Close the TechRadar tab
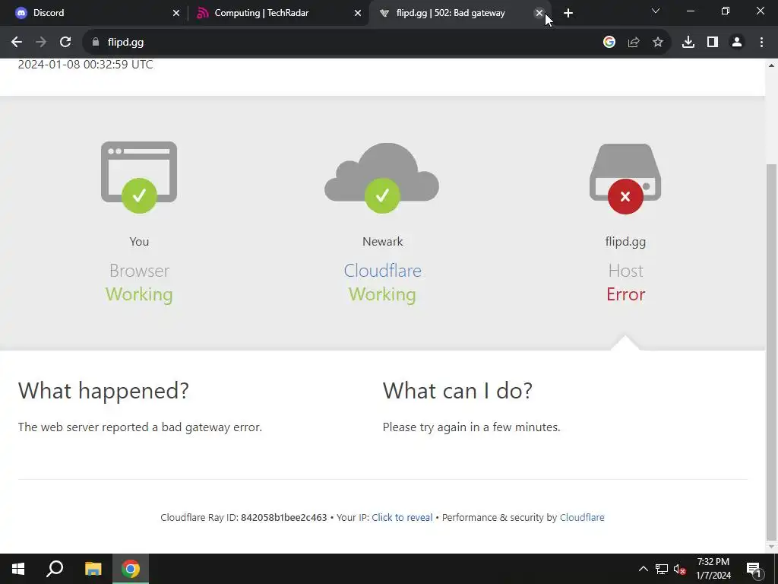Image resolution: width=778 pixels, height=584 pixels. 358,13
